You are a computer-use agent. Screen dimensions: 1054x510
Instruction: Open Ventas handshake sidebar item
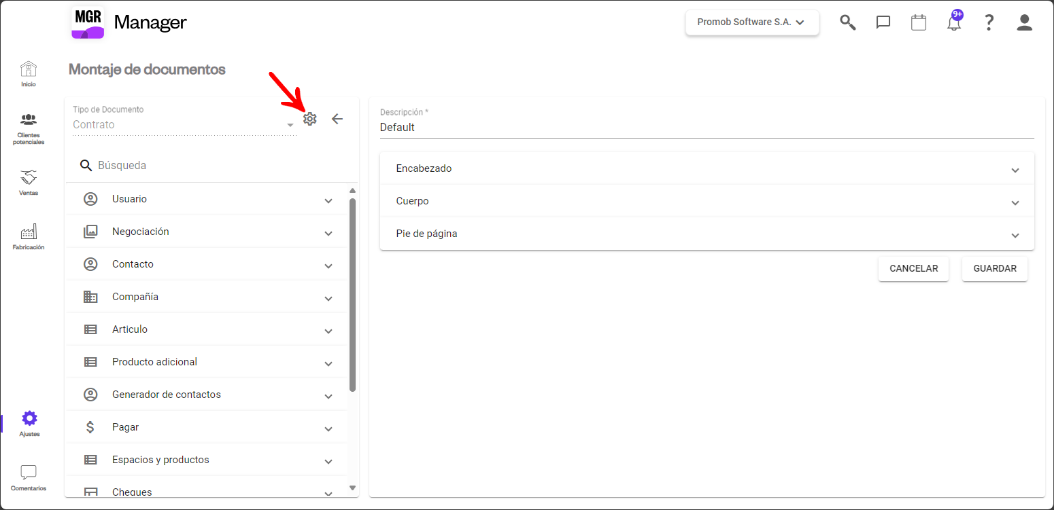coord(29,182)
